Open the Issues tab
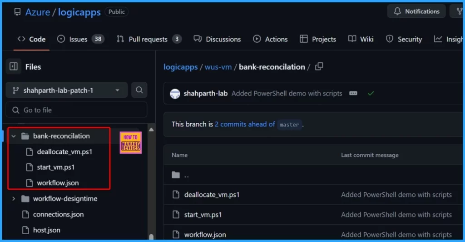465x242 pixels. [81, 39]
